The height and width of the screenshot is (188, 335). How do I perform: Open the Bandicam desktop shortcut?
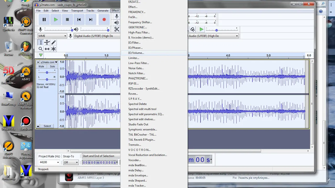click(x=26, y=123)
